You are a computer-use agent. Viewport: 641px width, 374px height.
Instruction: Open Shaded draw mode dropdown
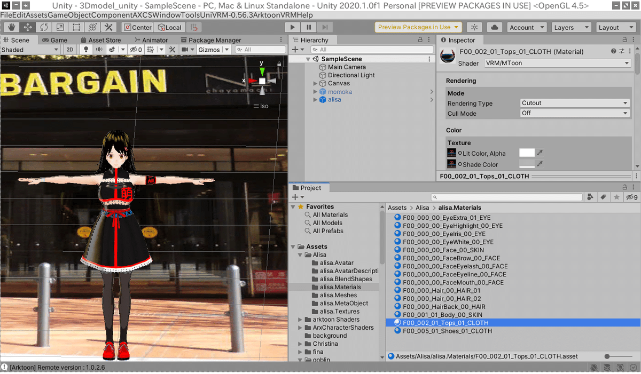coord(30,50)
